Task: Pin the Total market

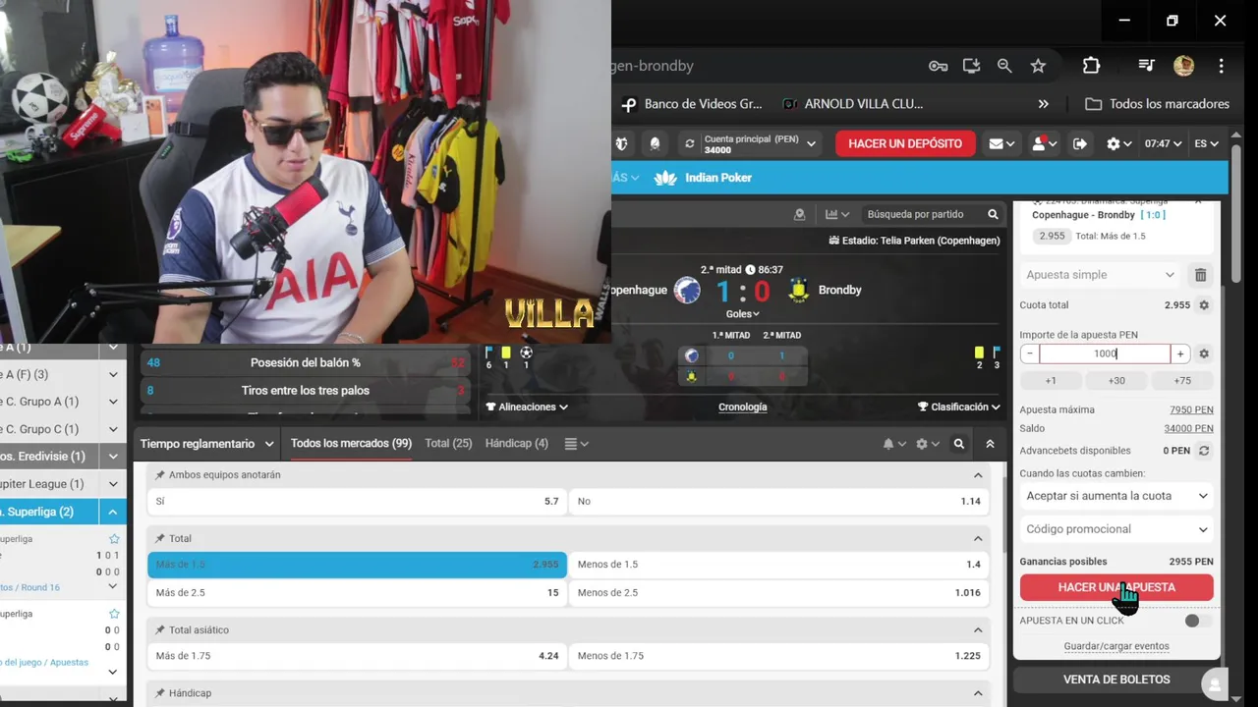Action: 160,539
